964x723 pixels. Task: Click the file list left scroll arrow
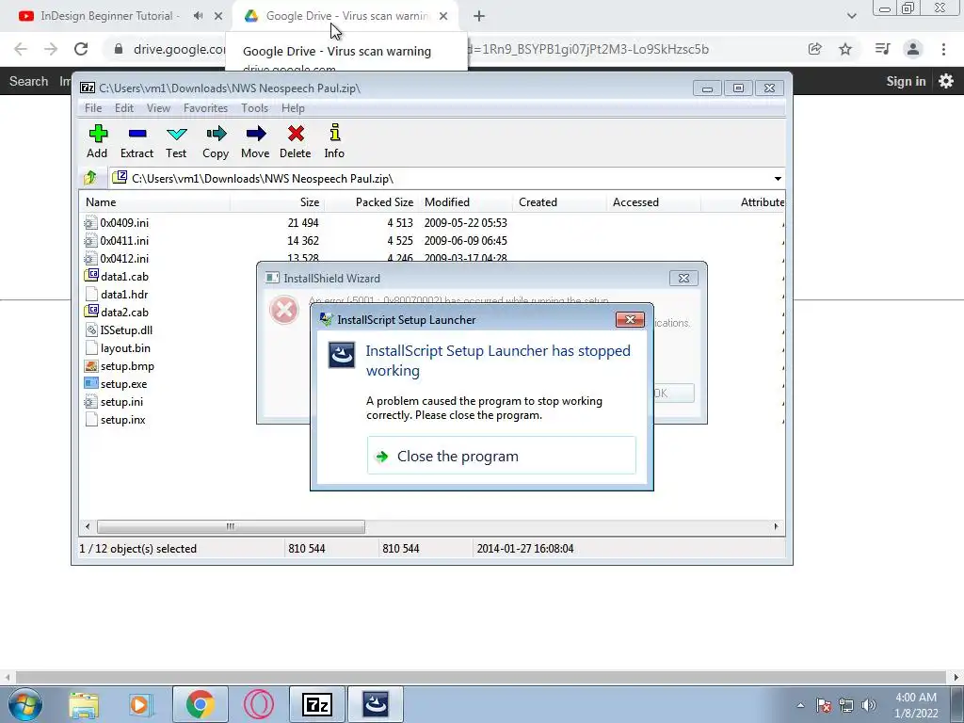pos(88,527)
